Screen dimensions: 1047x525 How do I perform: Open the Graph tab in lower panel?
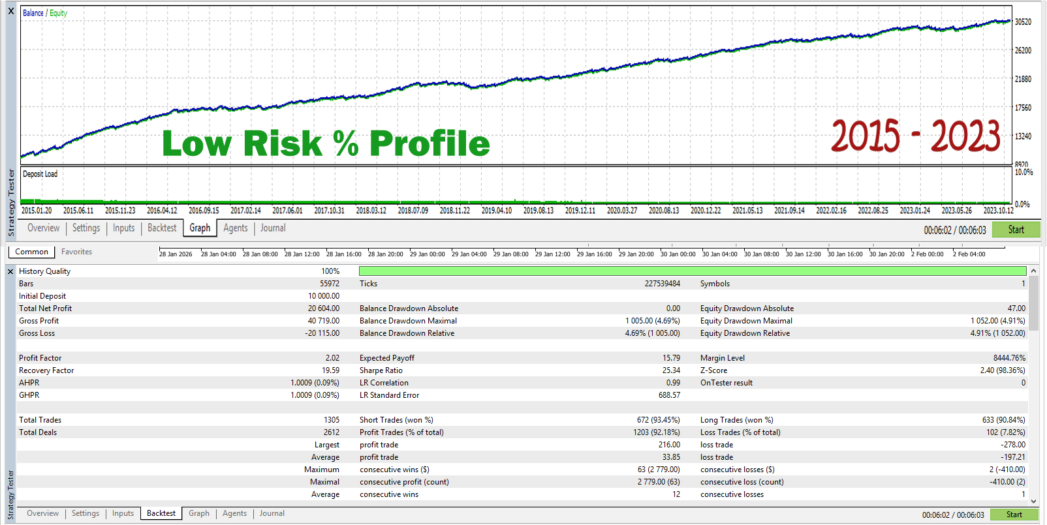199,514
